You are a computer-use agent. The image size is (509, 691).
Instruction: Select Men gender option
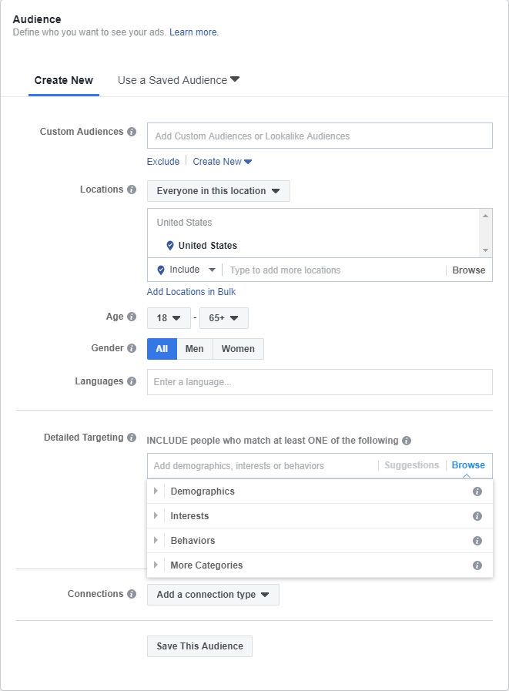tap(195, 349)
